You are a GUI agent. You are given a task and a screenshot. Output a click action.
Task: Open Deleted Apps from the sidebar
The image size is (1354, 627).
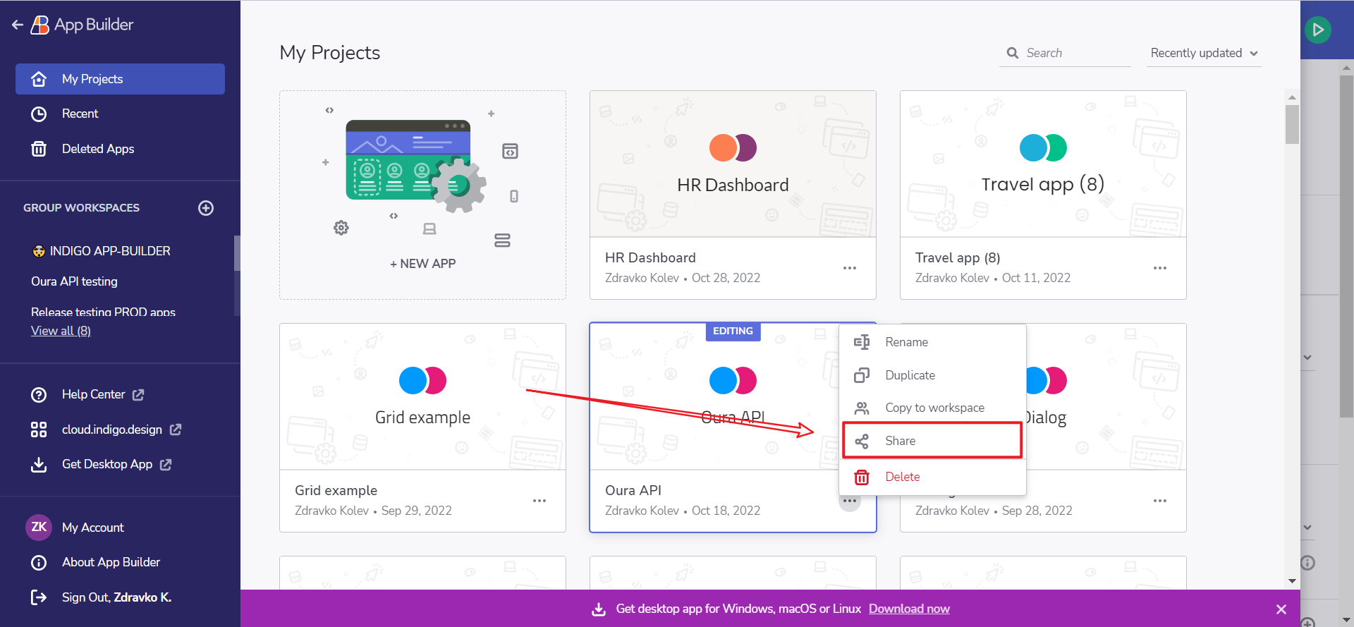(x=97, y=149)
